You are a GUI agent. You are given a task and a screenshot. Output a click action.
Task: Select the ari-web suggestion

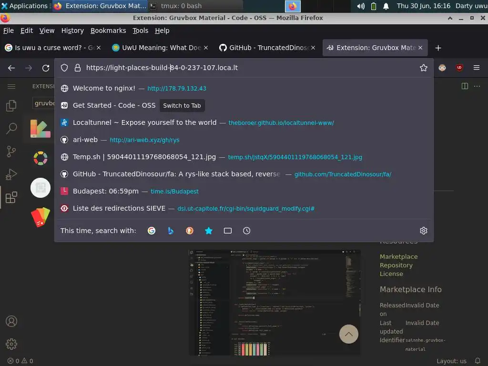(244, 140)
